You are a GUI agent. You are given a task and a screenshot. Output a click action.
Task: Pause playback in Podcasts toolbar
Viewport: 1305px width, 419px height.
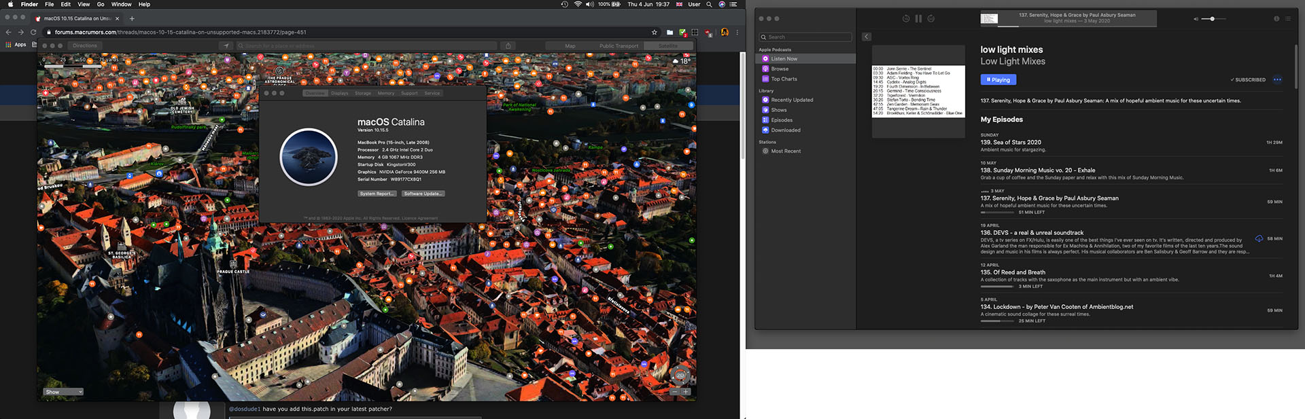(x=918, y=19)
